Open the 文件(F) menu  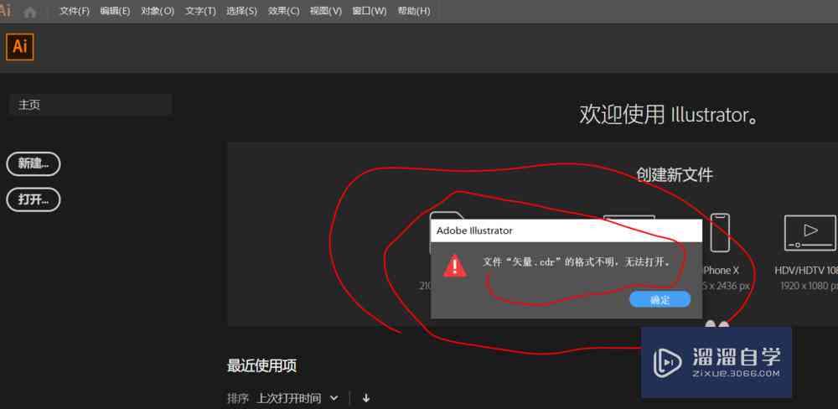75,11
